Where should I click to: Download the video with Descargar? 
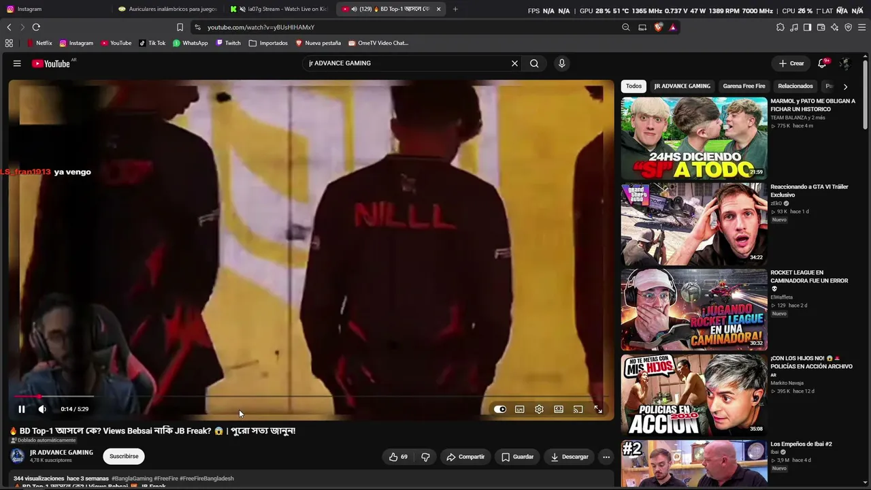coord(570,457)
